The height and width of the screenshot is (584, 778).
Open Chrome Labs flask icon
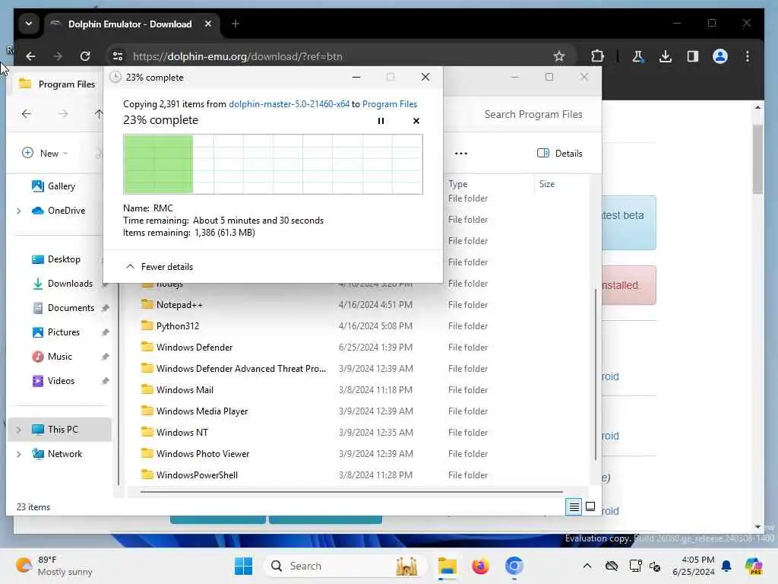(x=638, y=56)
